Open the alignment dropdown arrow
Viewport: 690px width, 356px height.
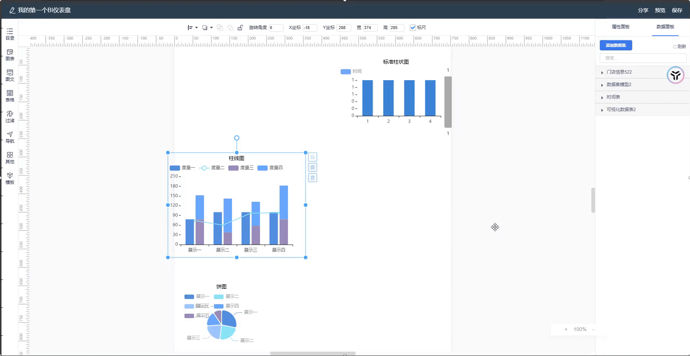click(197, 28)
